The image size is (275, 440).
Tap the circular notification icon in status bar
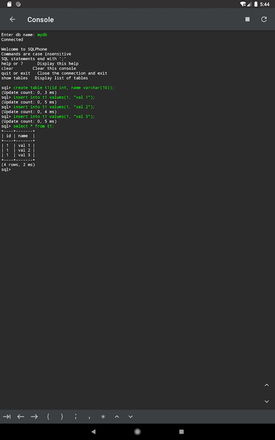(18, 4)
